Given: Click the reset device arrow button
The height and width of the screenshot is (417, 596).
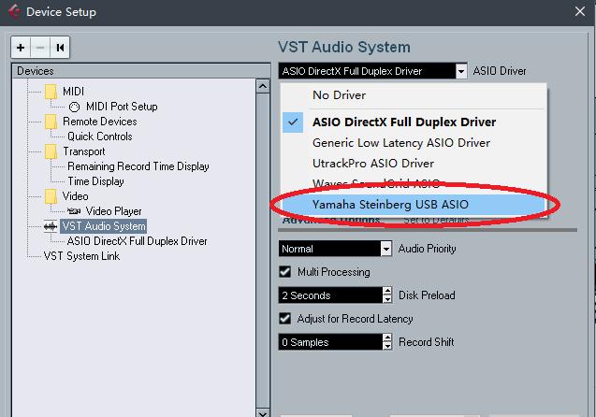Looking at the screenshot, I should [60, 48].
